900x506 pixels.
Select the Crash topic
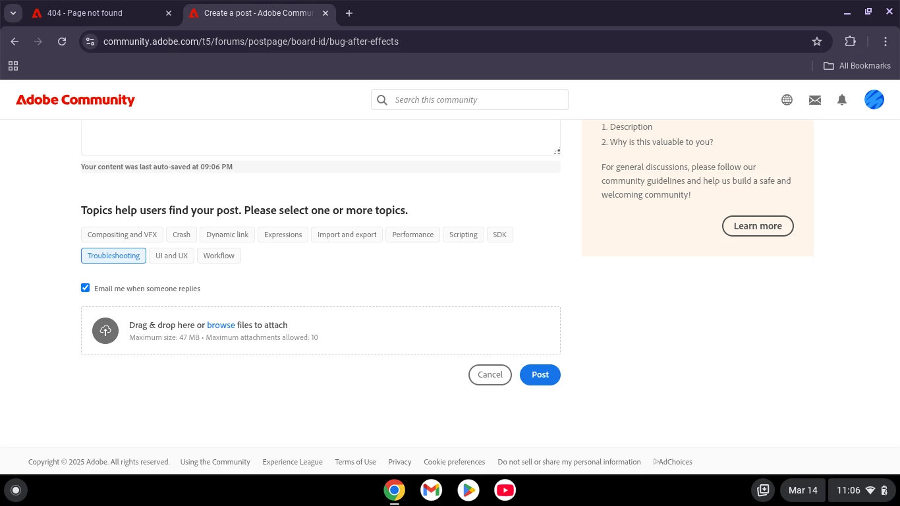point(181,235)
